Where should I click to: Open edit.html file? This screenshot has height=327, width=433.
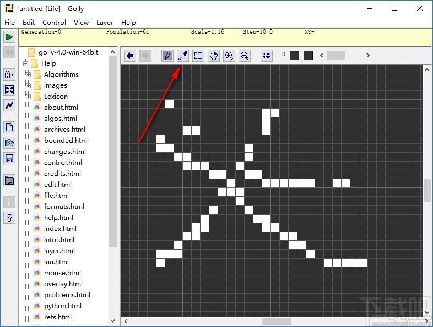[x=58, y=185]
